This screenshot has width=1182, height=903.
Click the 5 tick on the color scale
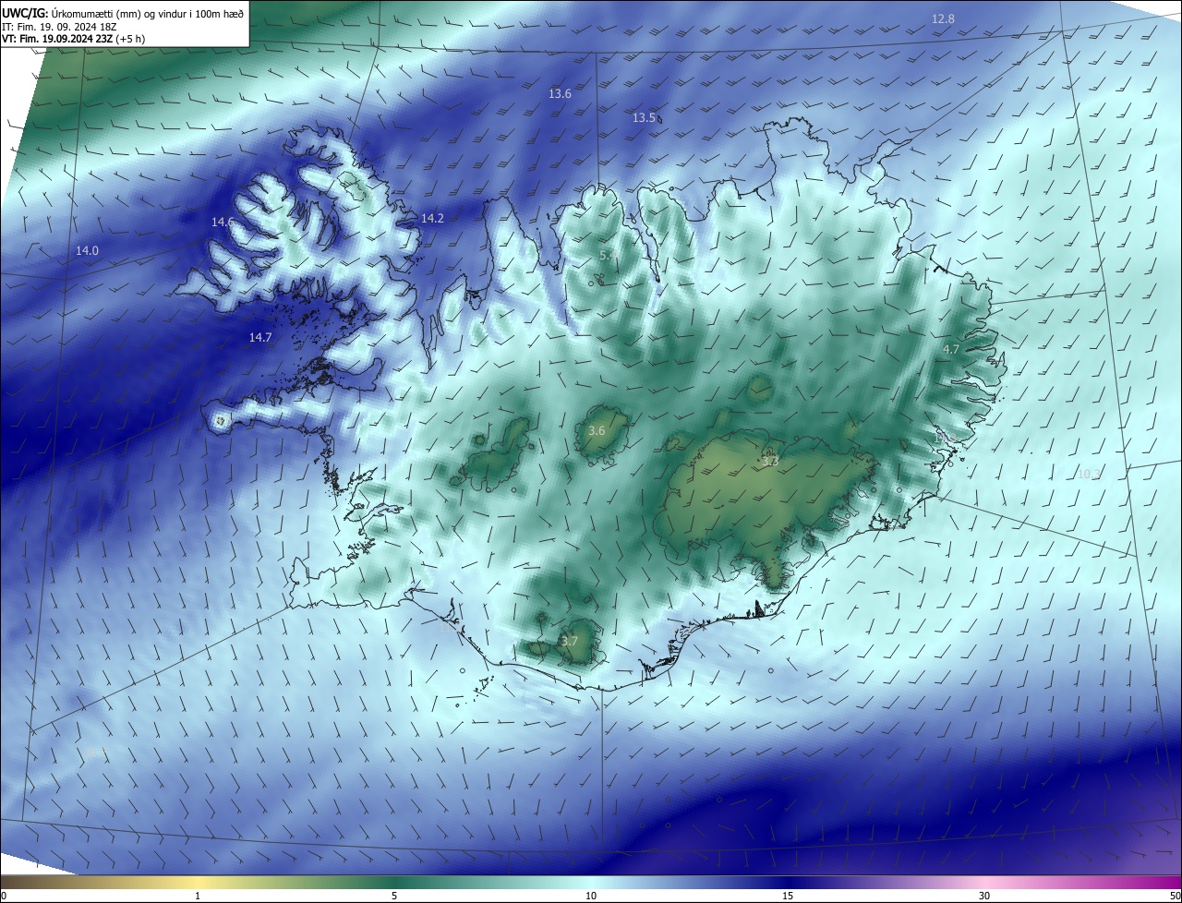(x=394, y=896)
